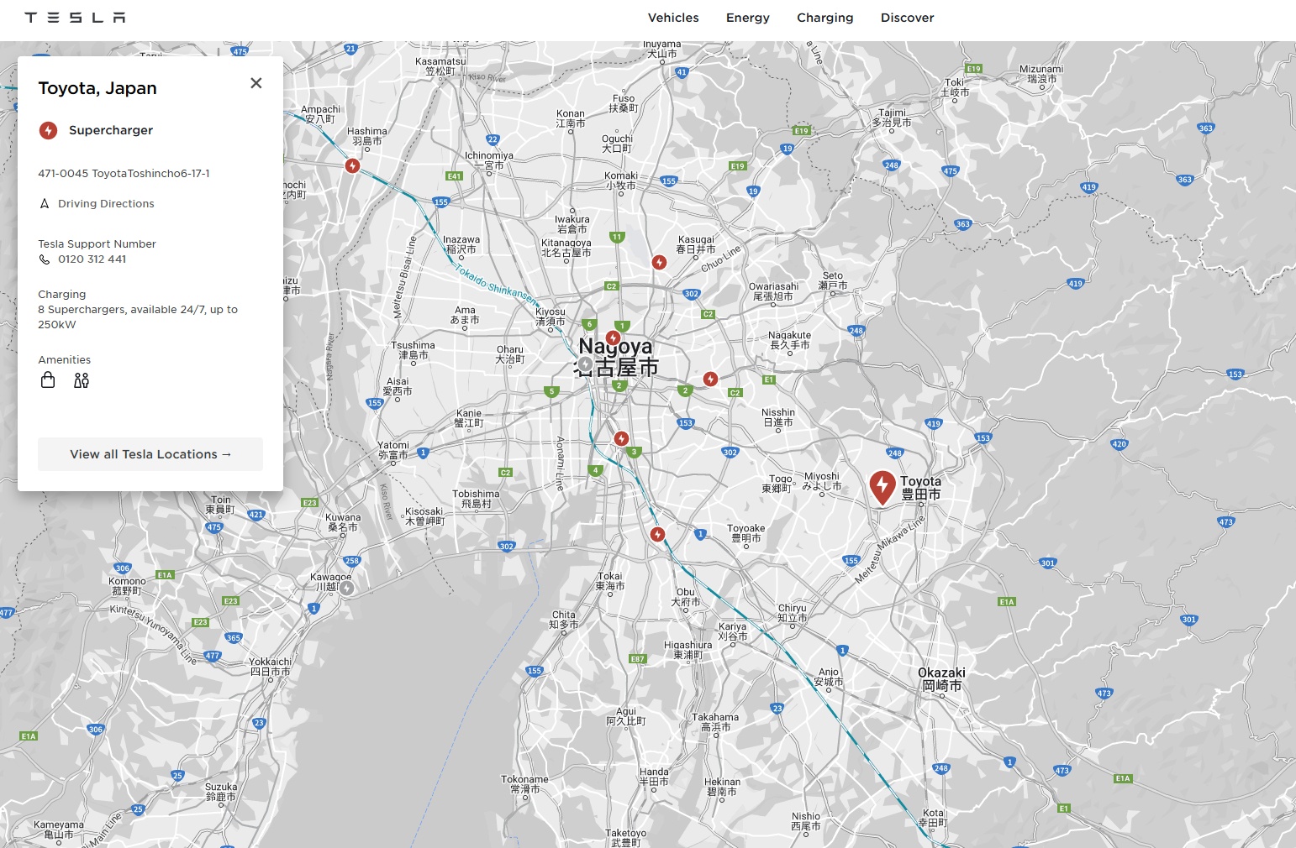The width and height of the screenshot is (1296, 848).
Task: Click the Yokkaichi label on the map
Action: 270,667
